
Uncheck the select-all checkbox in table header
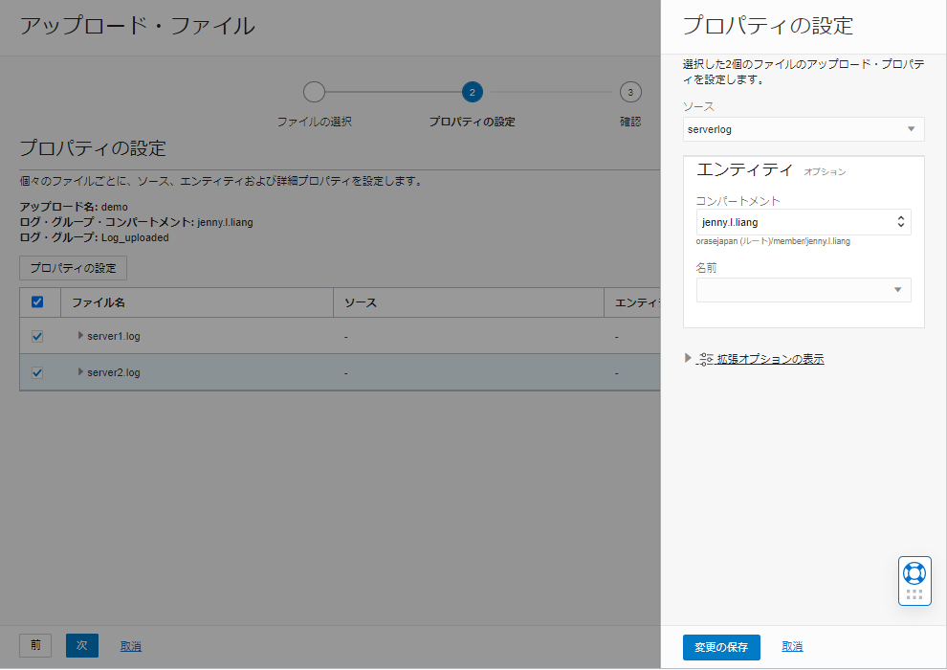click(37, 301)
